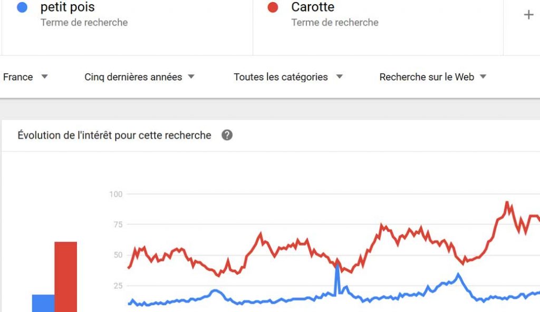Click the 100 axis label on chart
Viewport: 540px width, 312px height.
click(x=115, y=194)
